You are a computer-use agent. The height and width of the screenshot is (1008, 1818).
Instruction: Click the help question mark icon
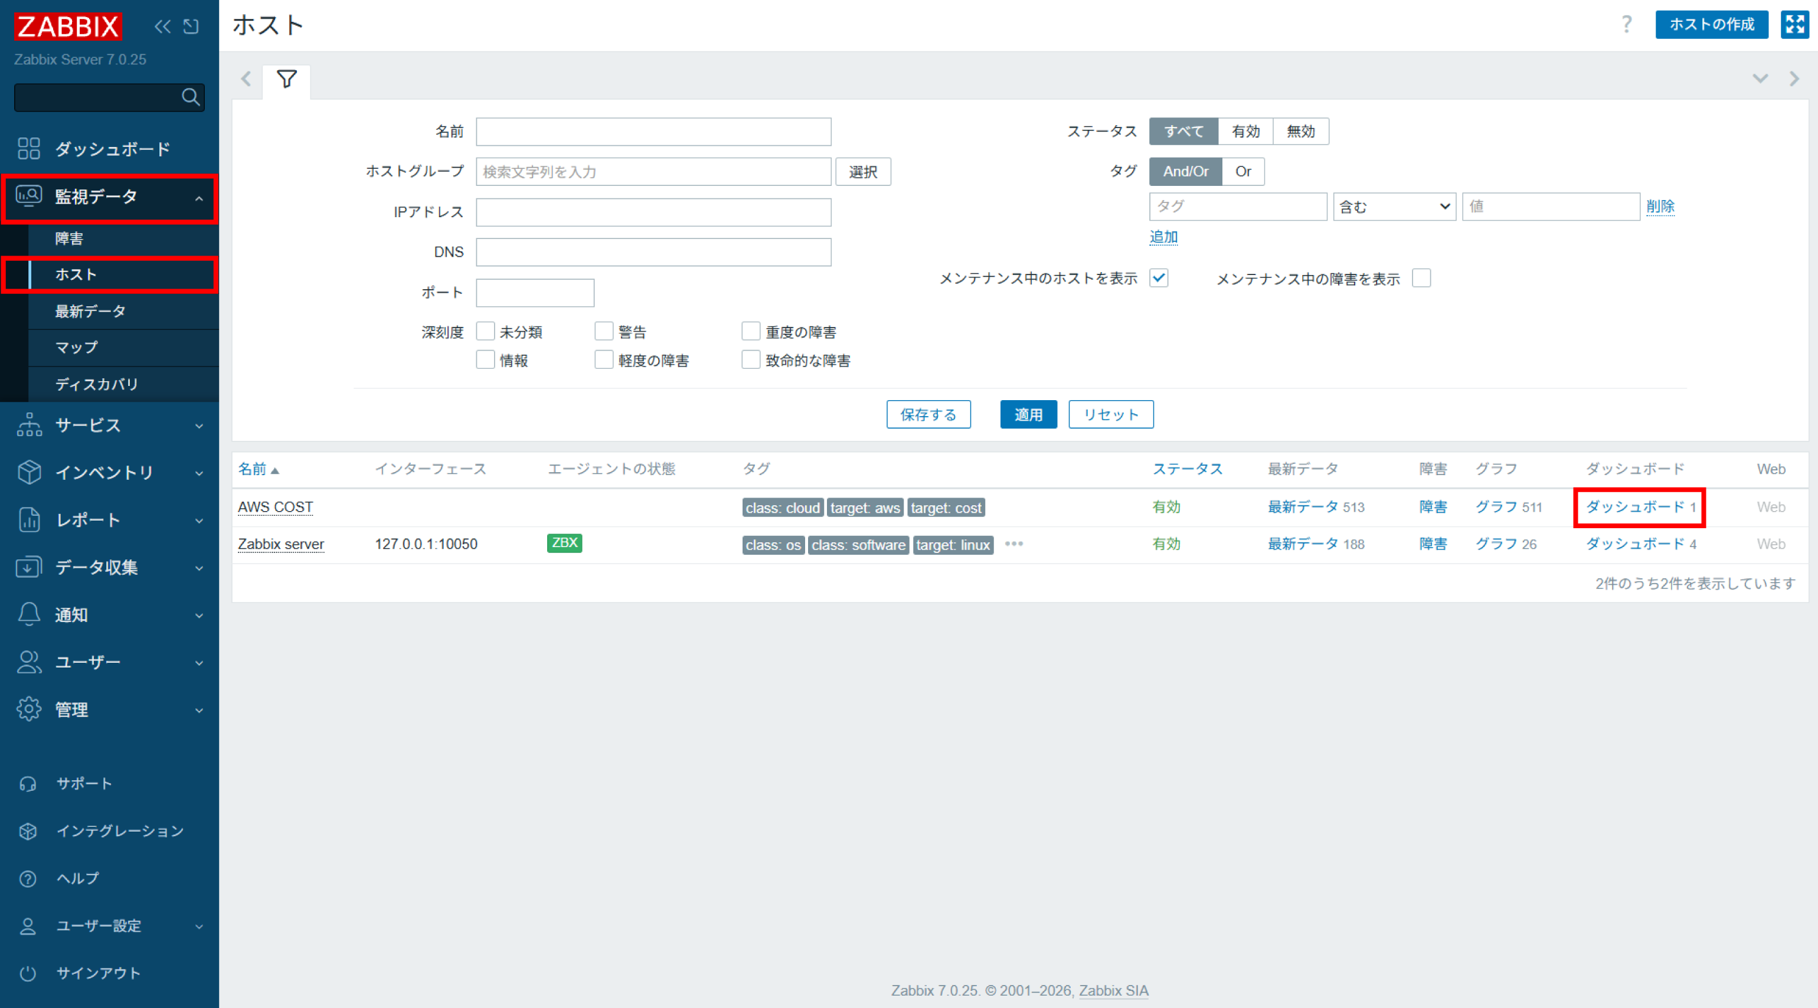tap(1627, 25)
